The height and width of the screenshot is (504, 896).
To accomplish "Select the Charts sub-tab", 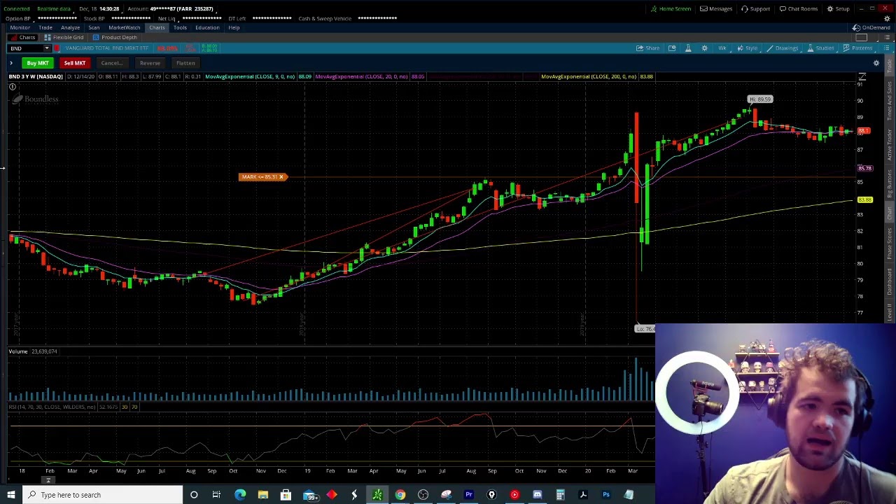I will point(23,37).
